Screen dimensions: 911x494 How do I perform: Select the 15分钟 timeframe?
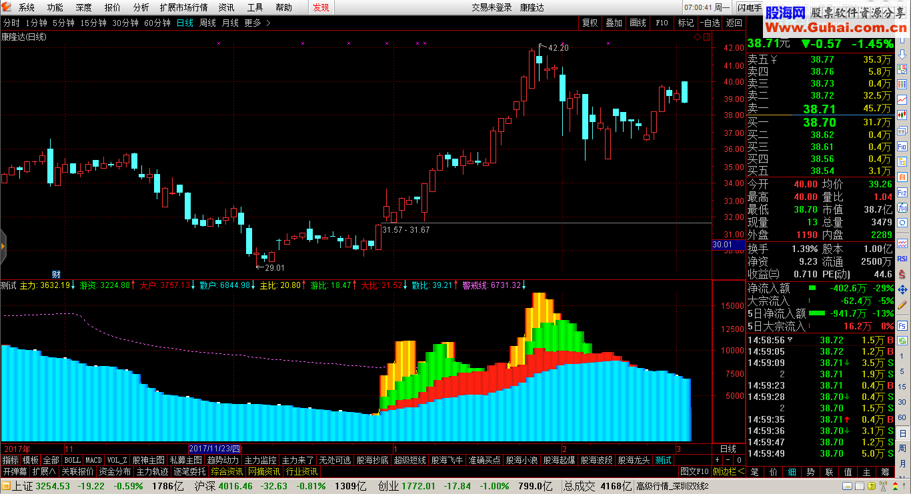pyautogui.click(x=93, y=23)
